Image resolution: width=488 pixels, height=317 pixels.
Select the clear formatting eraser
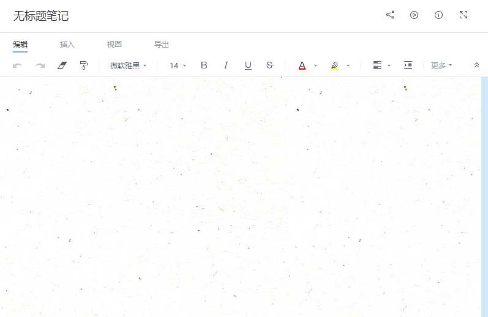click(x=62, y=65)
